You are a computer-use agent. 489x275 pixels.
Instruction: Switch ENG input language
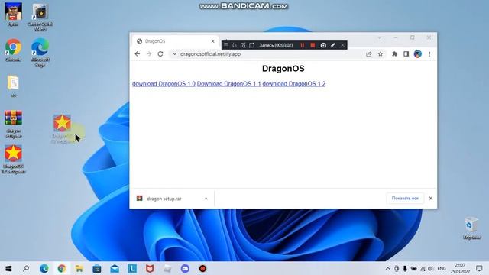442,268
